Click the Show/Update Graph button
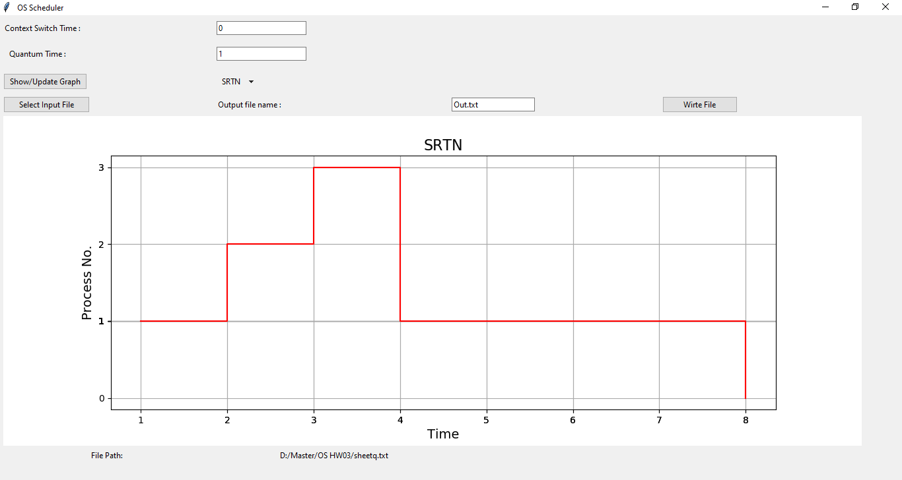The width and height of the screenshot is (902, 480). click(45, 82)
